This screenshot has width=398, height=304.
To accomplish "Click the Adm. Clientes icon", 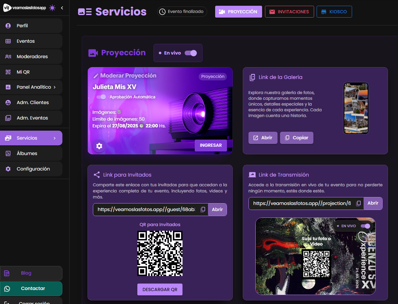I will click(8, 102).
